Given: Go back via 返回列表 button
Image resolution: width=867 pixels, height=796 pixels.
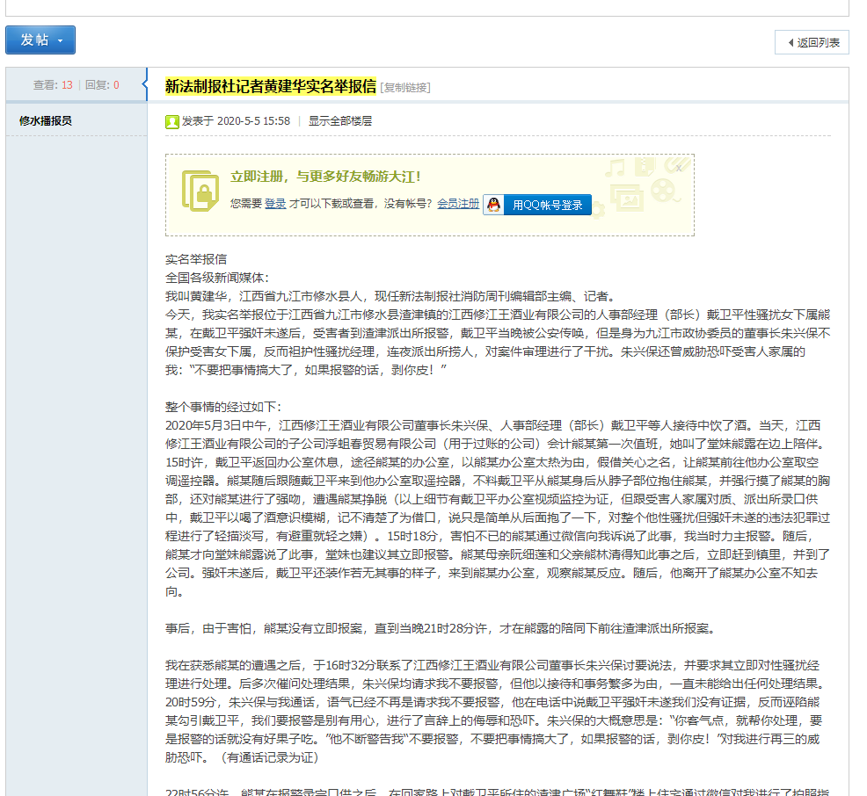Looking at the screenshot, I should pos(812,42).
